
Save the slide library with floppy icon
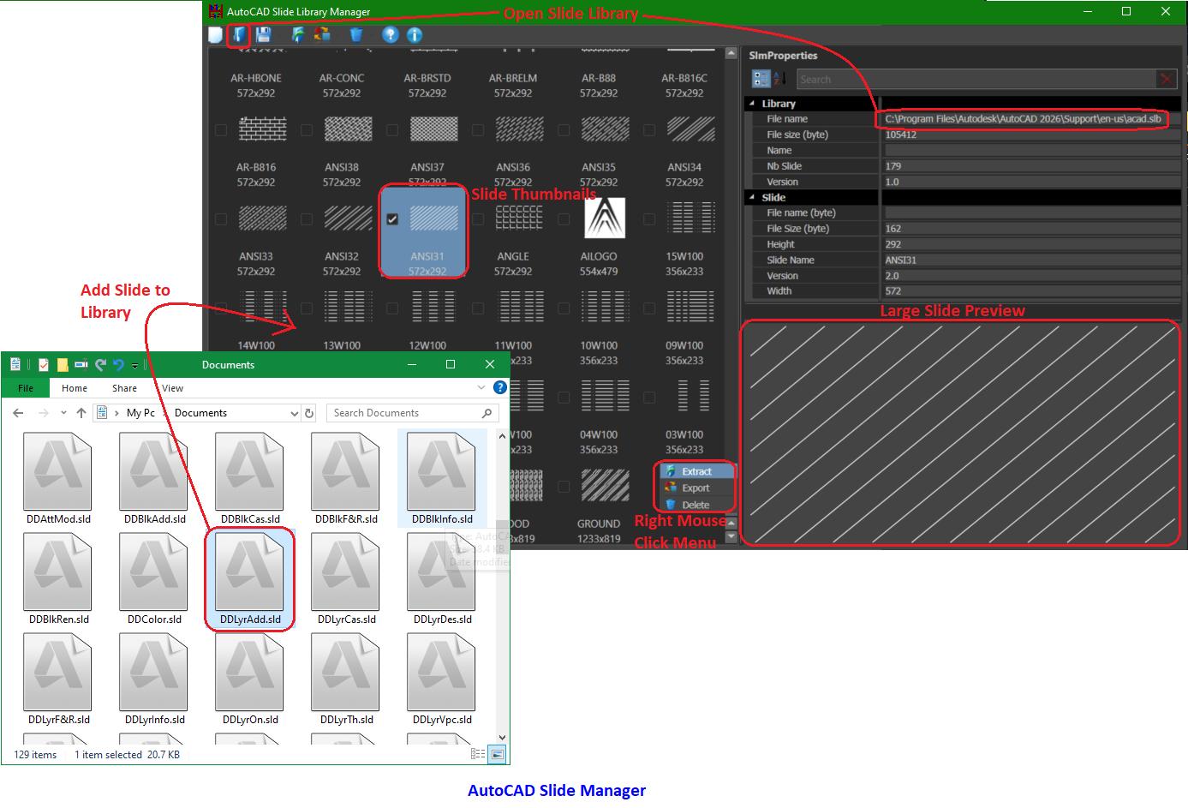click(x=263, y=35)
